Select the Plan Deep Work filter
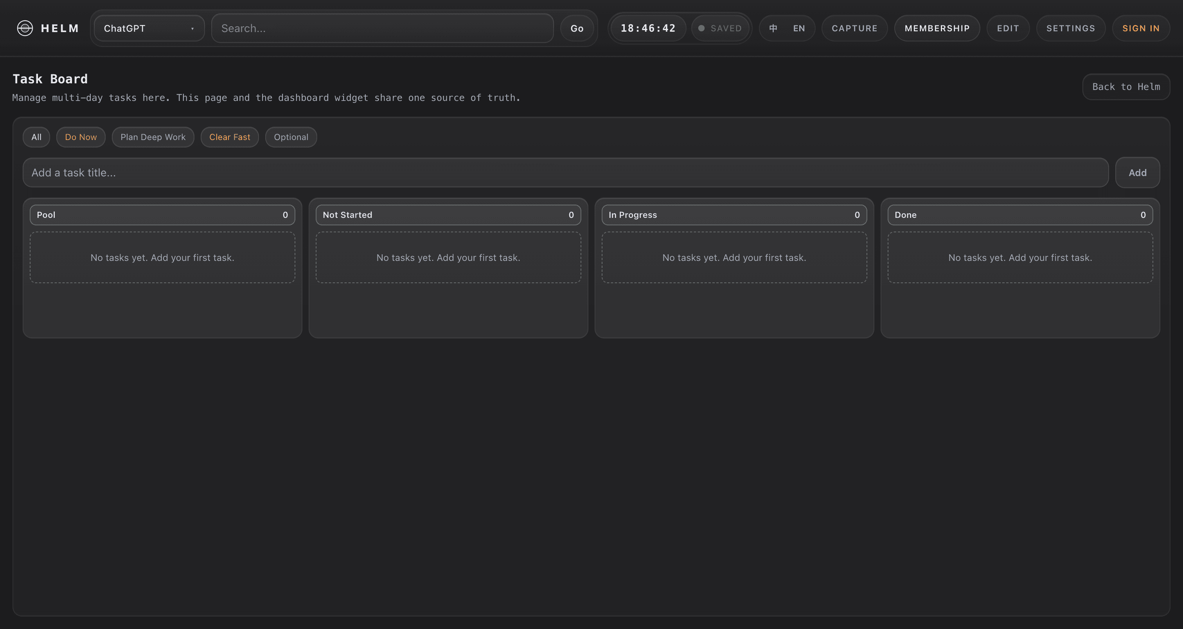Screen dimensions: 1183x629 point(153,137)
